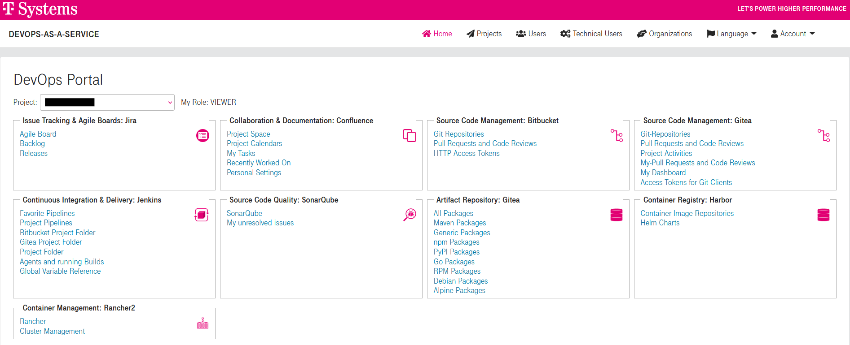Click the Confluence pages icon

409,135
